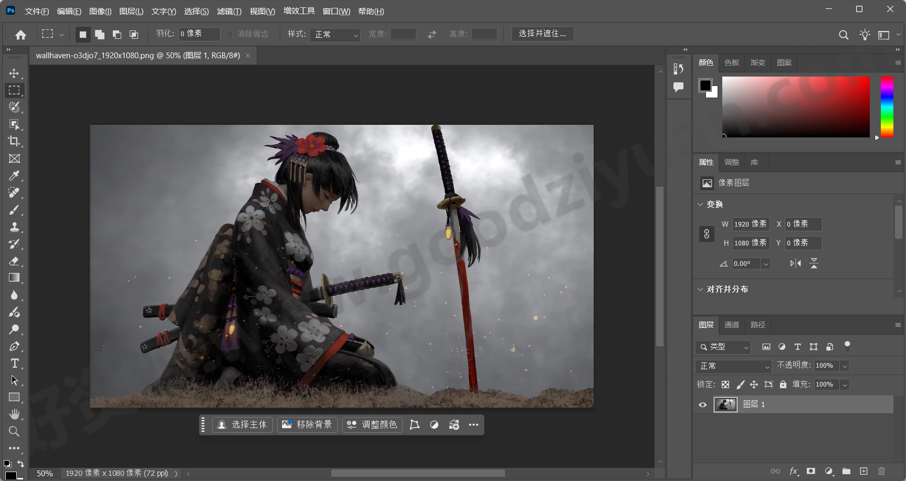Open the 滤镜 menu
The height and width of the screenshot is (481, 906).
[x=229, y=11]
